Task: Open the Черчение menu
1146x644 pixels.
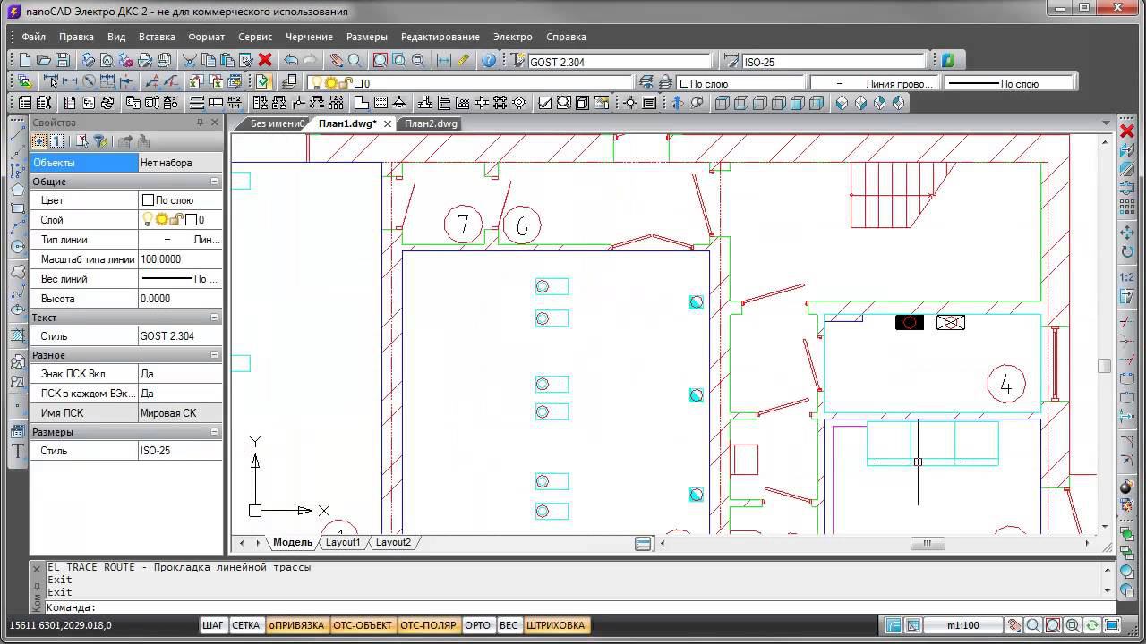Action: click(309, 37)
